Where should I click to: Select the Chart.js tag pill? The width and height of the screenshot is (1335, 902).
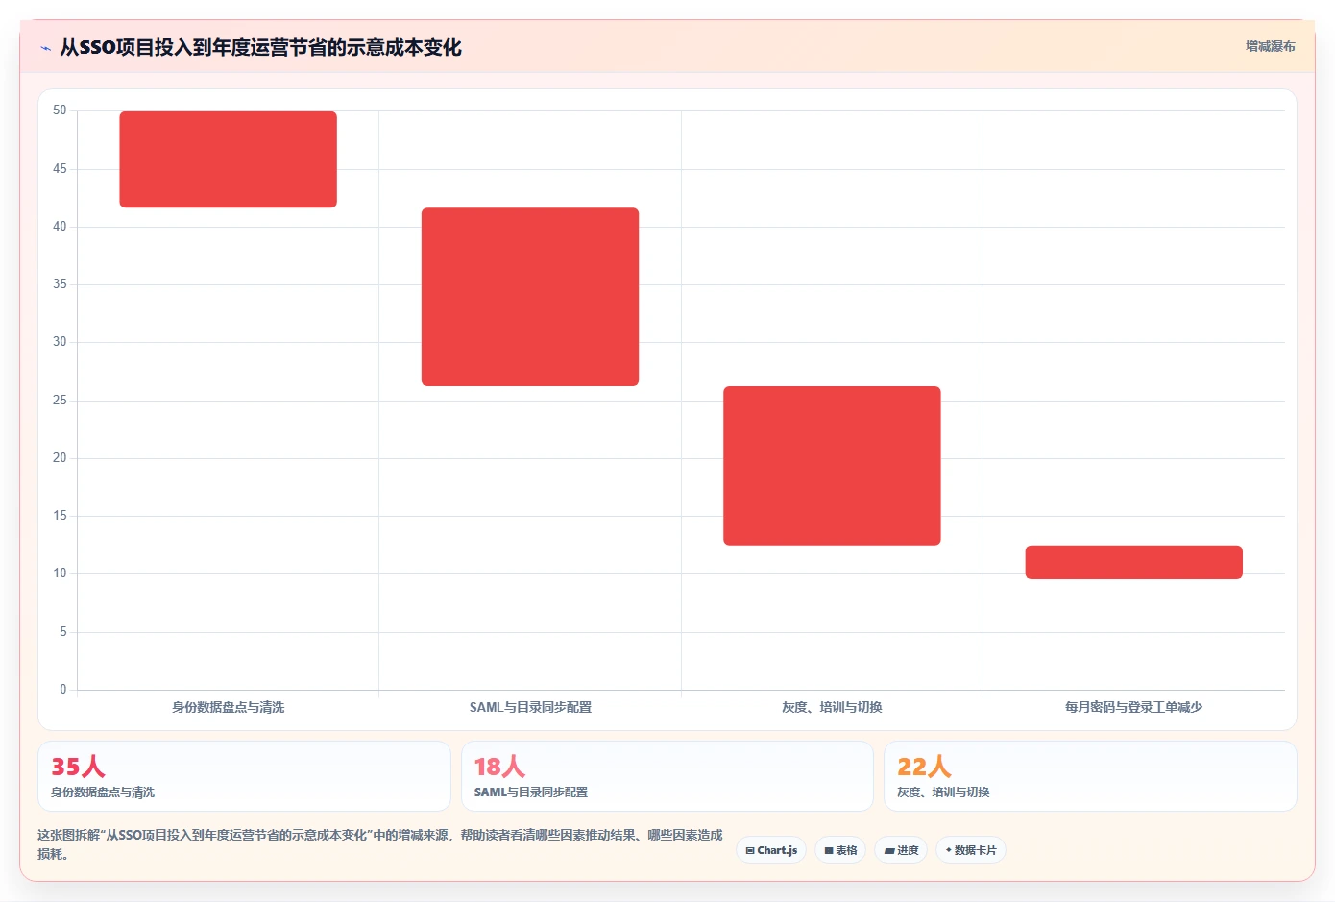coord(771,850)
